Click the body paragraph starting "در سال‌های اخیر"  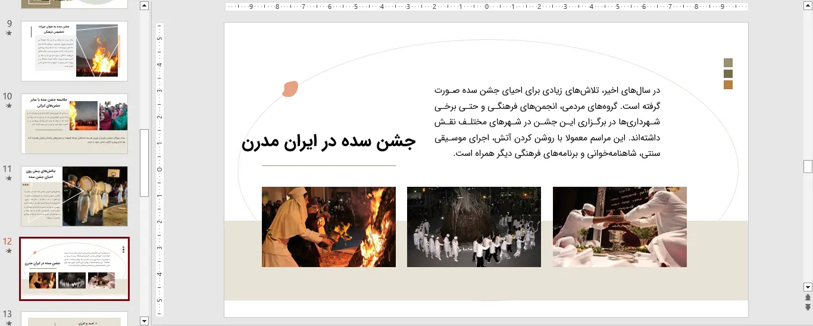[x=548, y=122]
